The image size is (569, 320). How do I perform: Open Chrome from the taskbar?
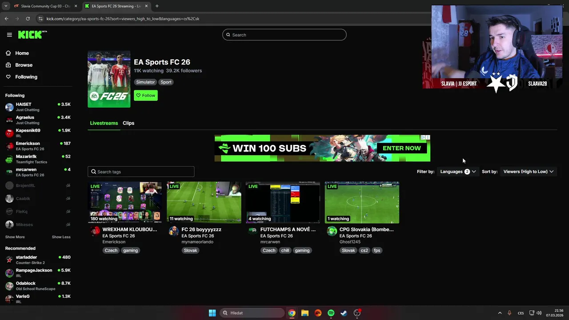click(292, 313)
